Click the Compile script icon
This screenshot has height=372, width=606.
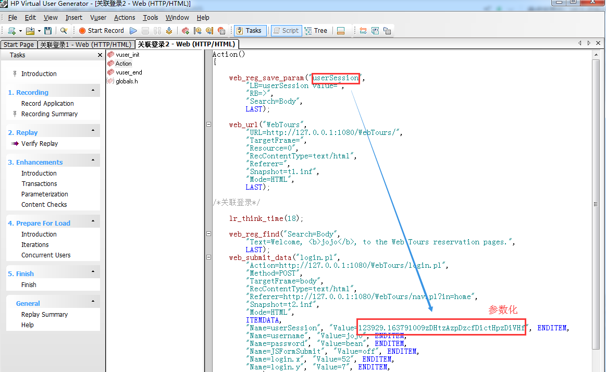pos(169,31)
